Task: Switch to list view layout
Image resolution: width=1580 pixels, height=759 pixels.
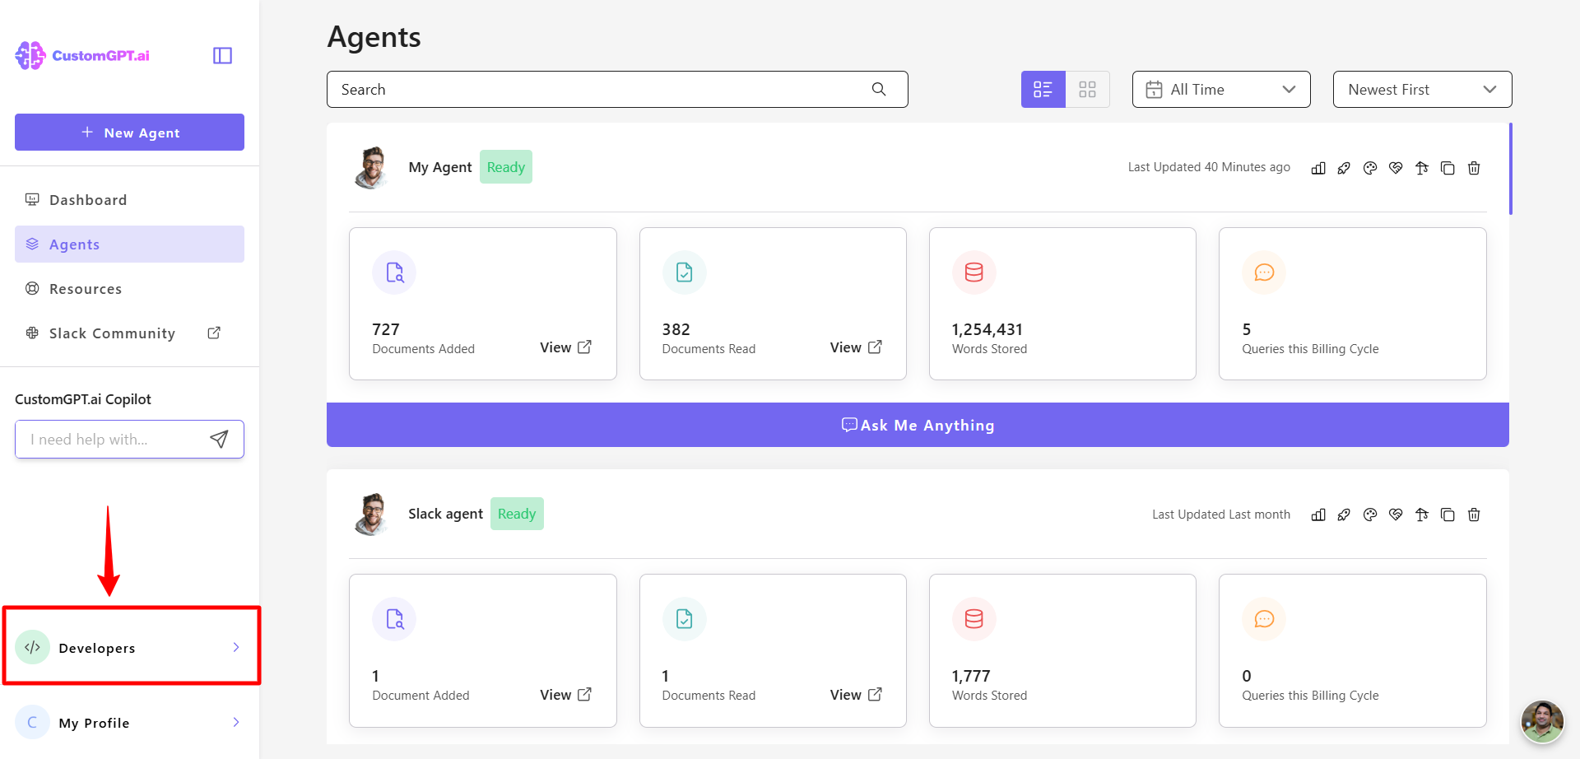Action: coord(1043,89)
